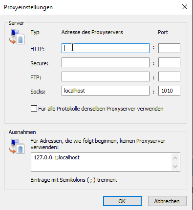
Task: Select the FTP port field
Action: point(169,76)
